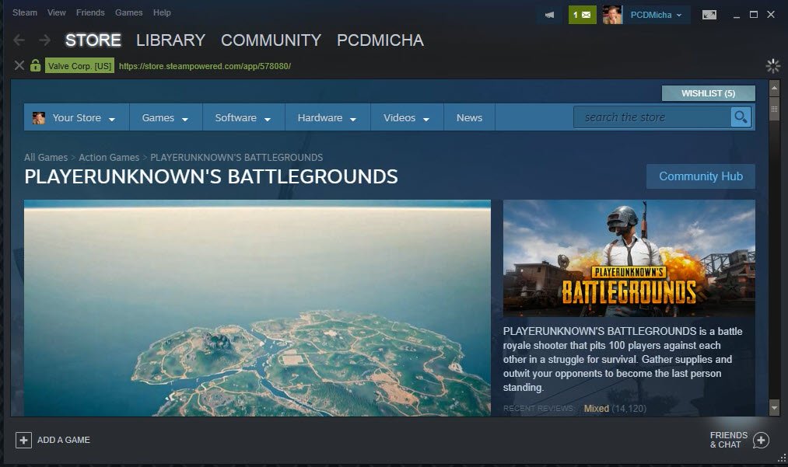Screen dimensions: 788x467
Task: Go forward with the right arrow
Action: click(44, 40)
